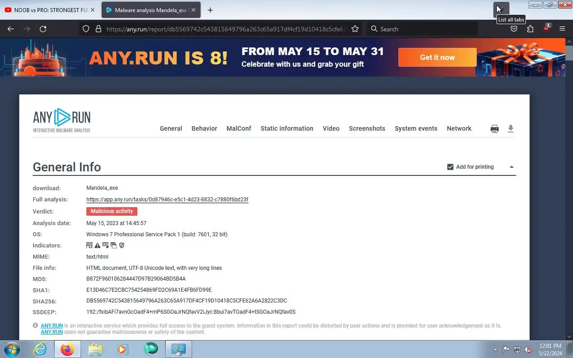Click the taskbar clock 12:01 PM
The width and height of the screenshot is (573, 358).
[550, 349]
